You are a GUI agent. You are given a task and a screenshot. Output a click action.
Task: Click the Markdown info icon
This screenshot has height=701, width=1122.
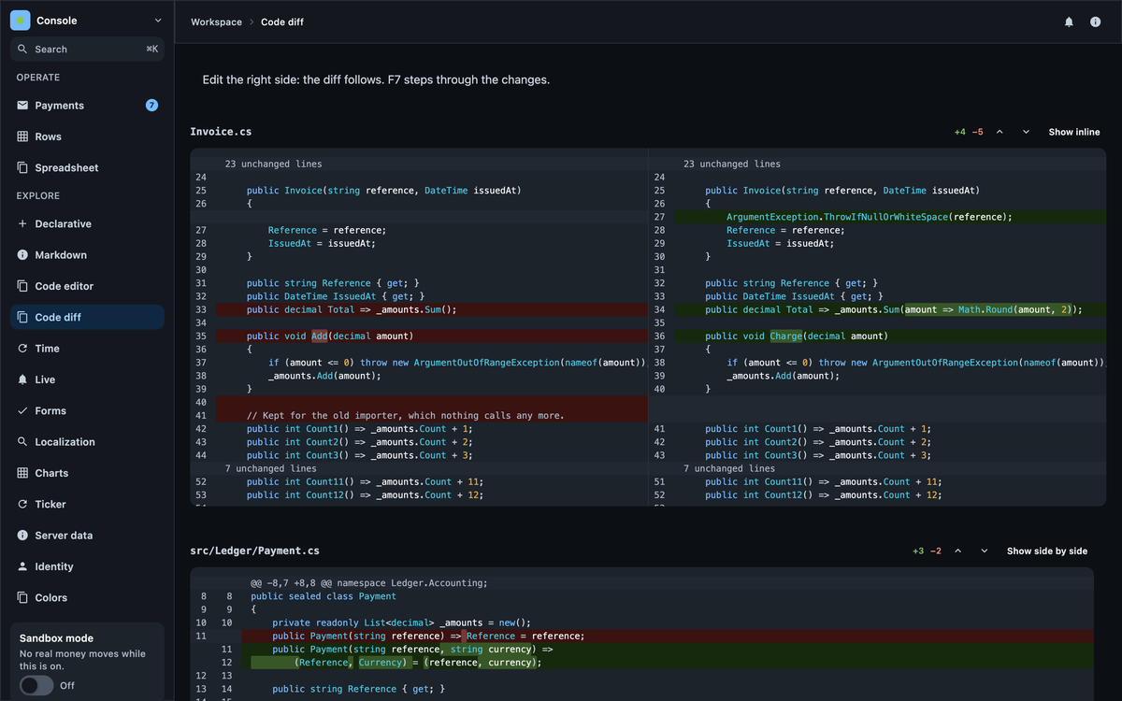[x=22, y=255]
